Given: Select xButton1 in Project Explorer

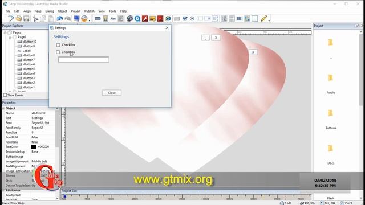Looking at the screenshot, I should (x=29, y=87).
